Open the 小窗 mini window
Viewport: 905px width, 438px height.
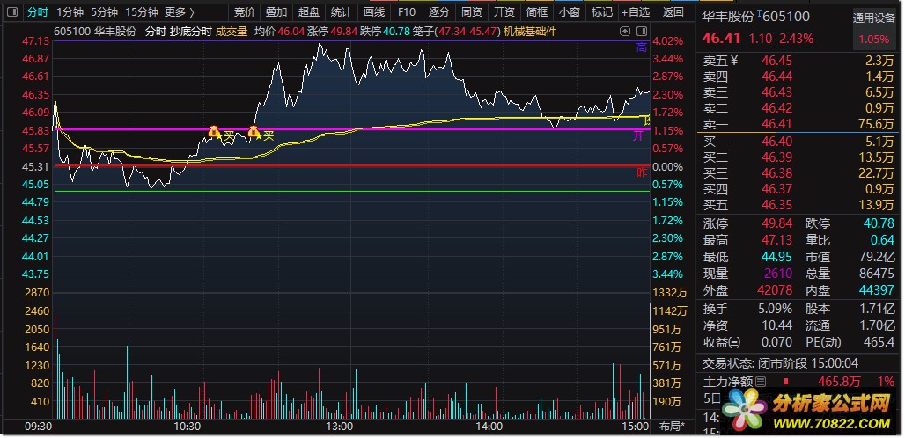570,11
